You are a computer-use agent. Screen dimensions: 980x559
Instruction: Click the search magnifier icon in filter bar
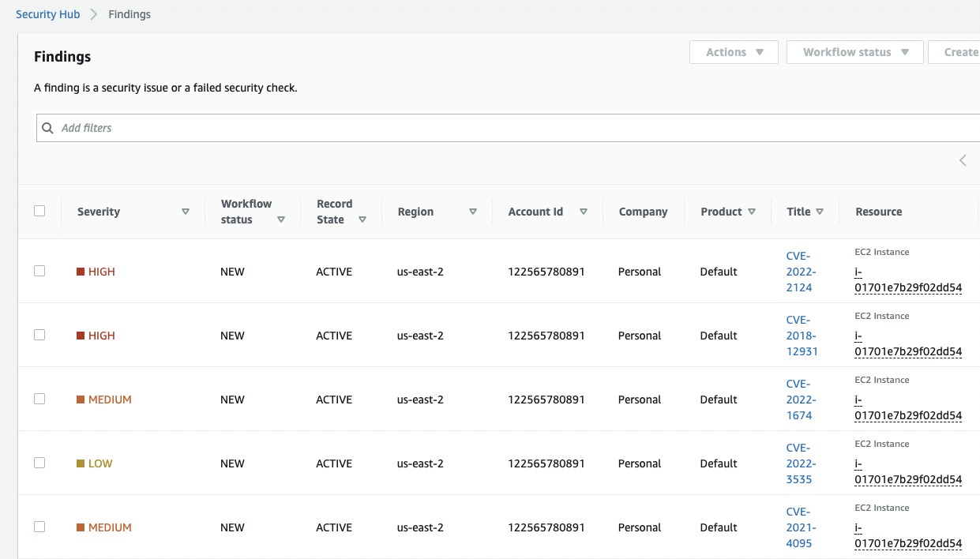(48, 128)
